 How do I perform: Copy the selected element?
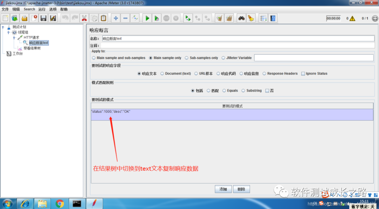coord(94,18)
